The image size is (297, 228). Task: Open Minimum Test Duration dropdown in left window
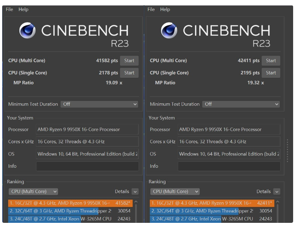coord(99,104)
